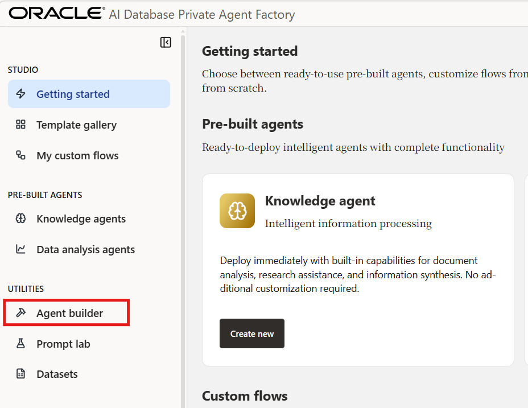Click the Knowledge agents brain icon
Viewport: 528px width, 408px height.
(x=21, y=219)
